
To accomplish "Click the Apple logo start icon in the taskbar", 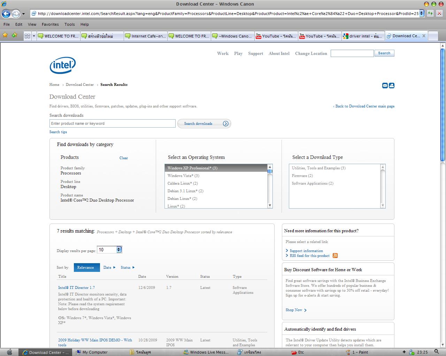I will pos(9,352).
